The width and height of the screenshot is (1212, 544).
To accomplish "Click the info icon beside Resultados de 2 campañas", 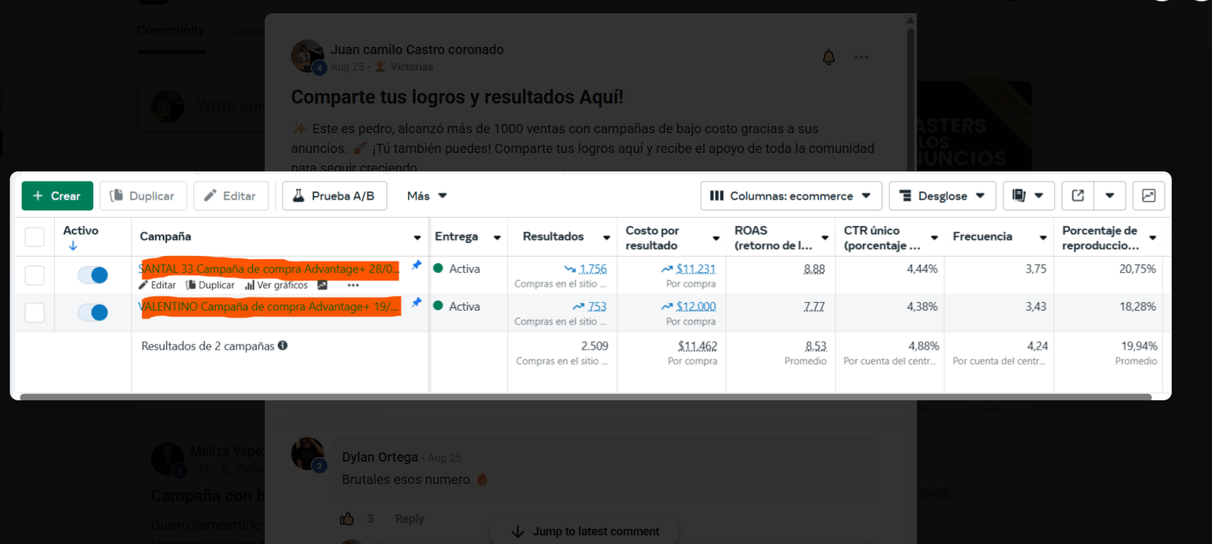I will pyautogui.click(x=283, y=345).
